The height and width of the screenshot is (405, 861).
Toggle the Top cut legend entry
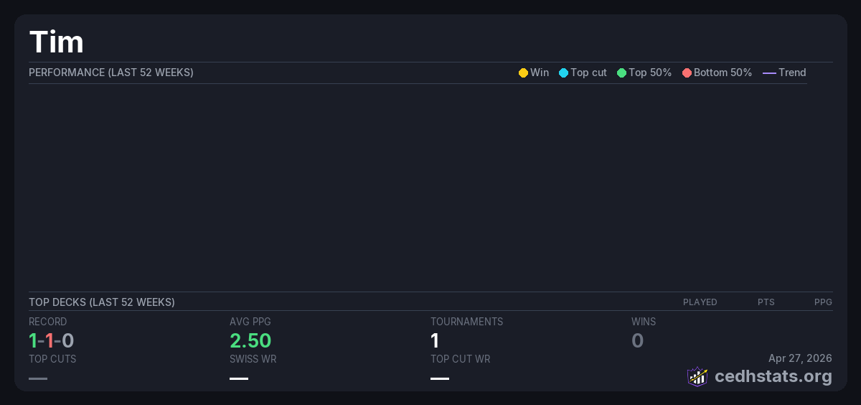point(583,73)
